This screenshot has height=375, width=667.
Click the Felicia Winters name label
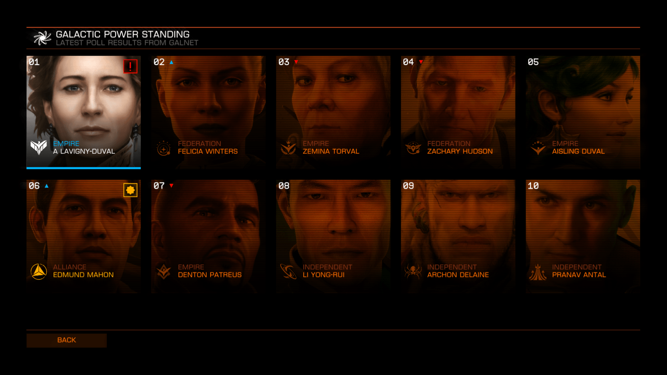click(x=208, y=151)
